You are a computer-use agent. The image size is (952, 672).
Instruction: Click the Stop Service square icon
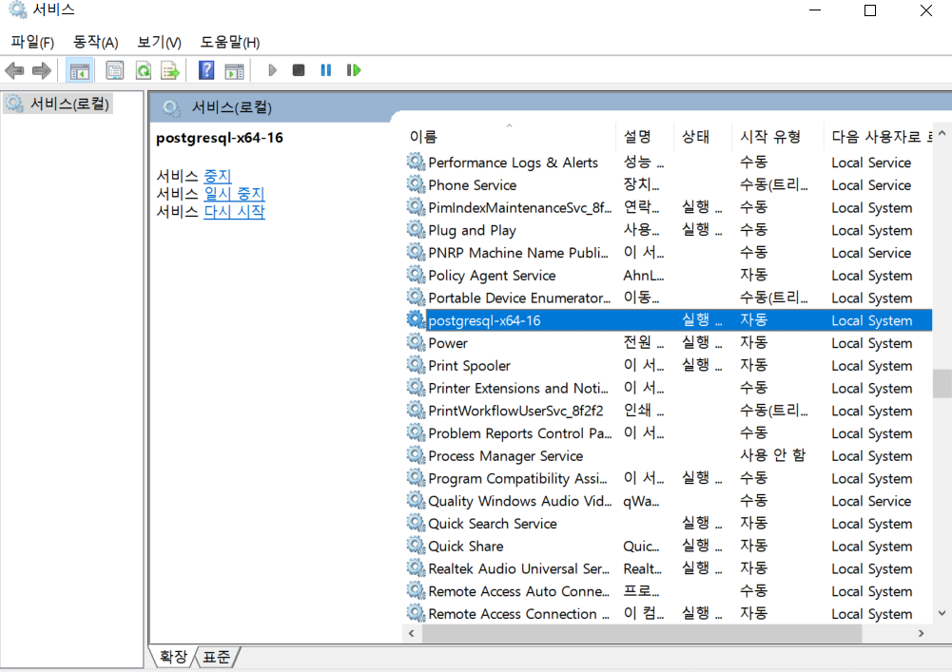tap(298, 70)
